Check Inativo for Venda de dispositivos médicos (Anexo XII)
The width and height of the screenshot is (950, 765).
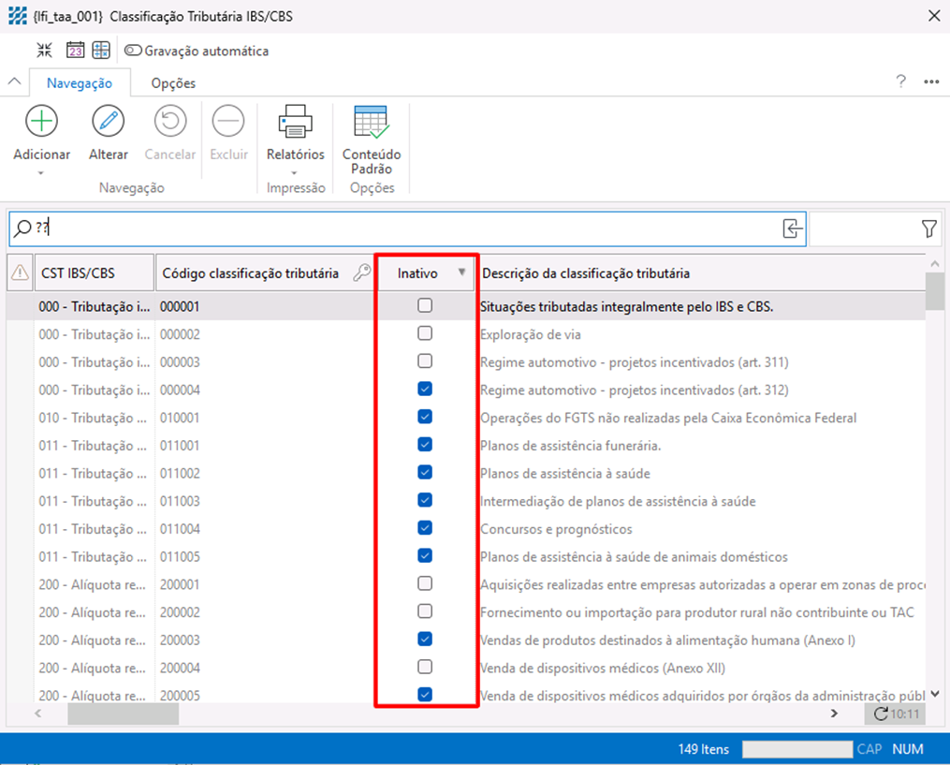[x=425, y=668]
